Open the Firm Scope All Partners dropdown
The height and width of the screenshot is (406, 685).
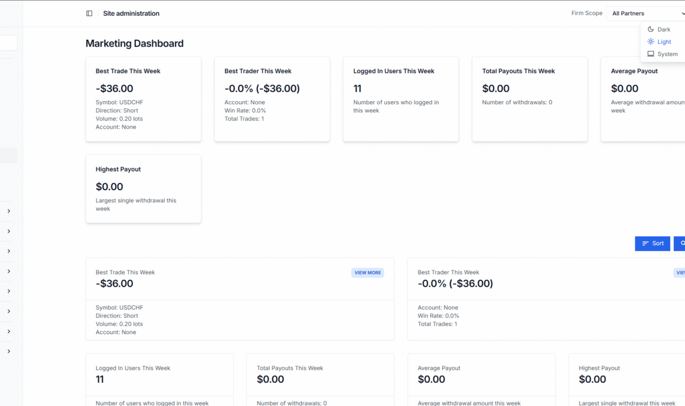(646, 13)
